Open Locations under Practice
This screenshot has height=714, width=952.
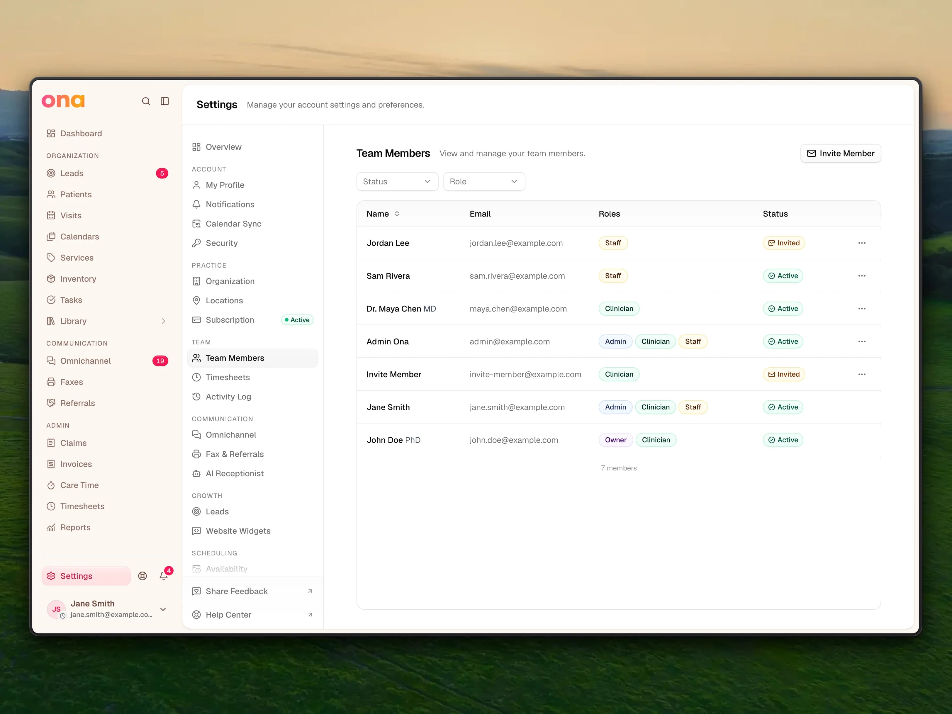(x=253, y=301)
